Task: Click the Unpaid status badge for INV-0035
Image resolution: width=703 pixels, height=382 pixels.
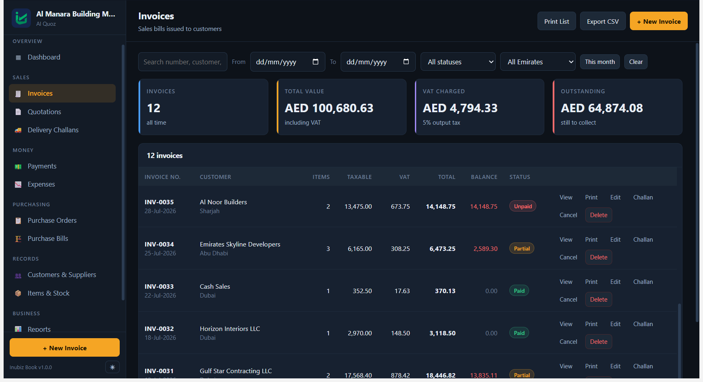Action: 523,206
